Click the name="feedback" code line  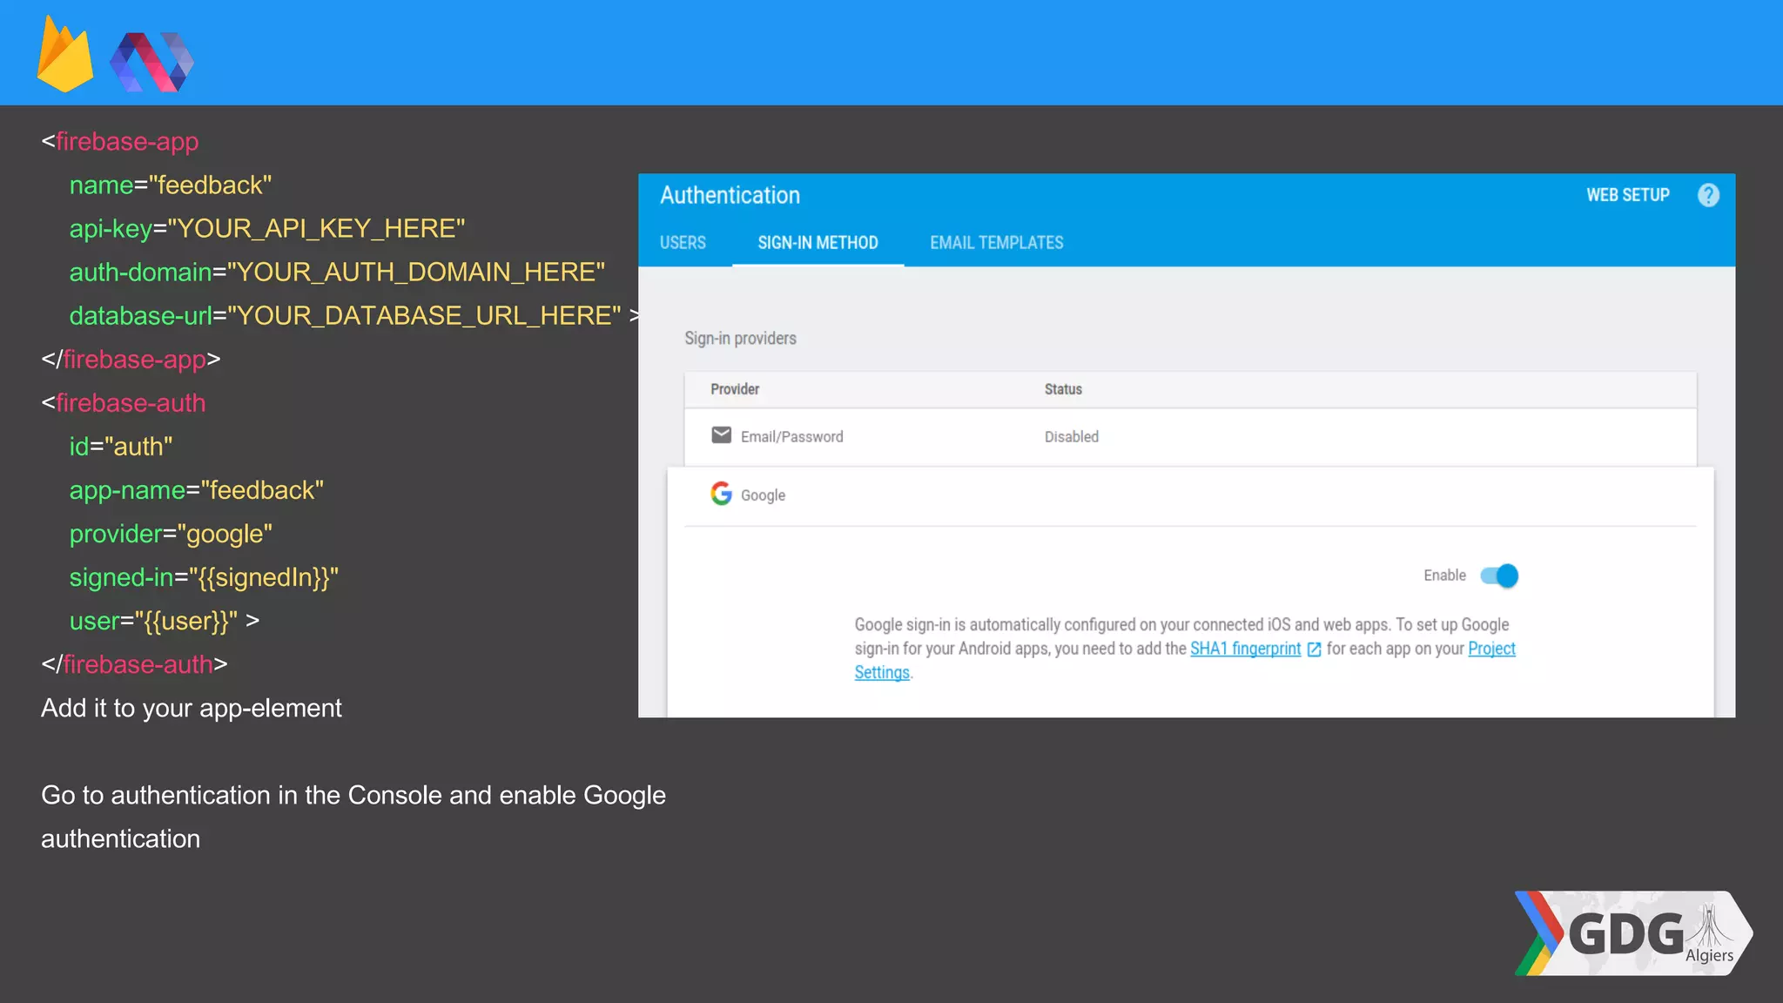(171, 185)
